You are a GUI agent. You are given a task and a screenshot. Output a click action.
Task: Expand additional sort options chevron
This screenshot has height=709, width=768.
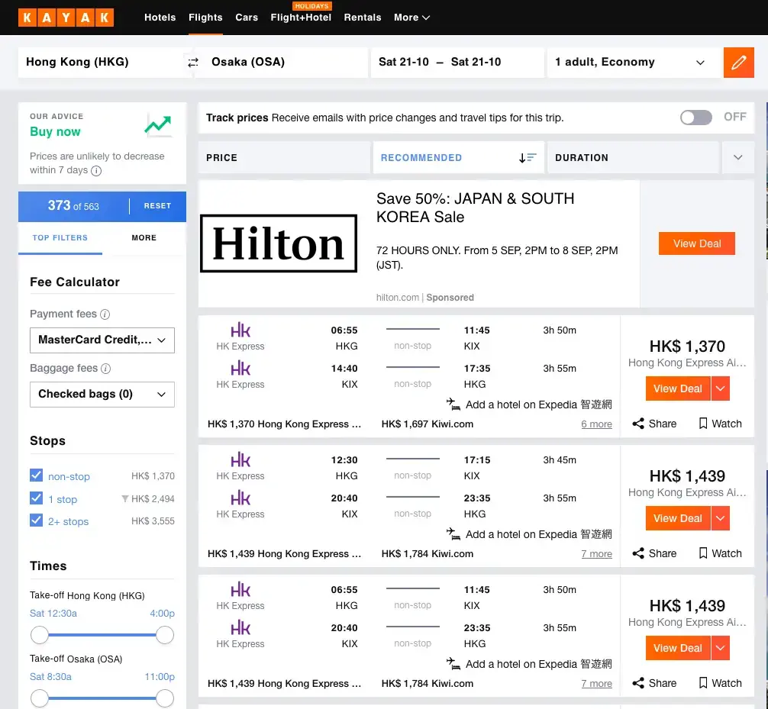(x=737, y=158)
